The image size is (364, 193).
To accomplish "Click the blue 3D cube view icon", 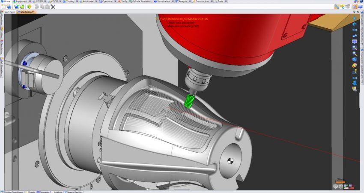I will [354, 60].
